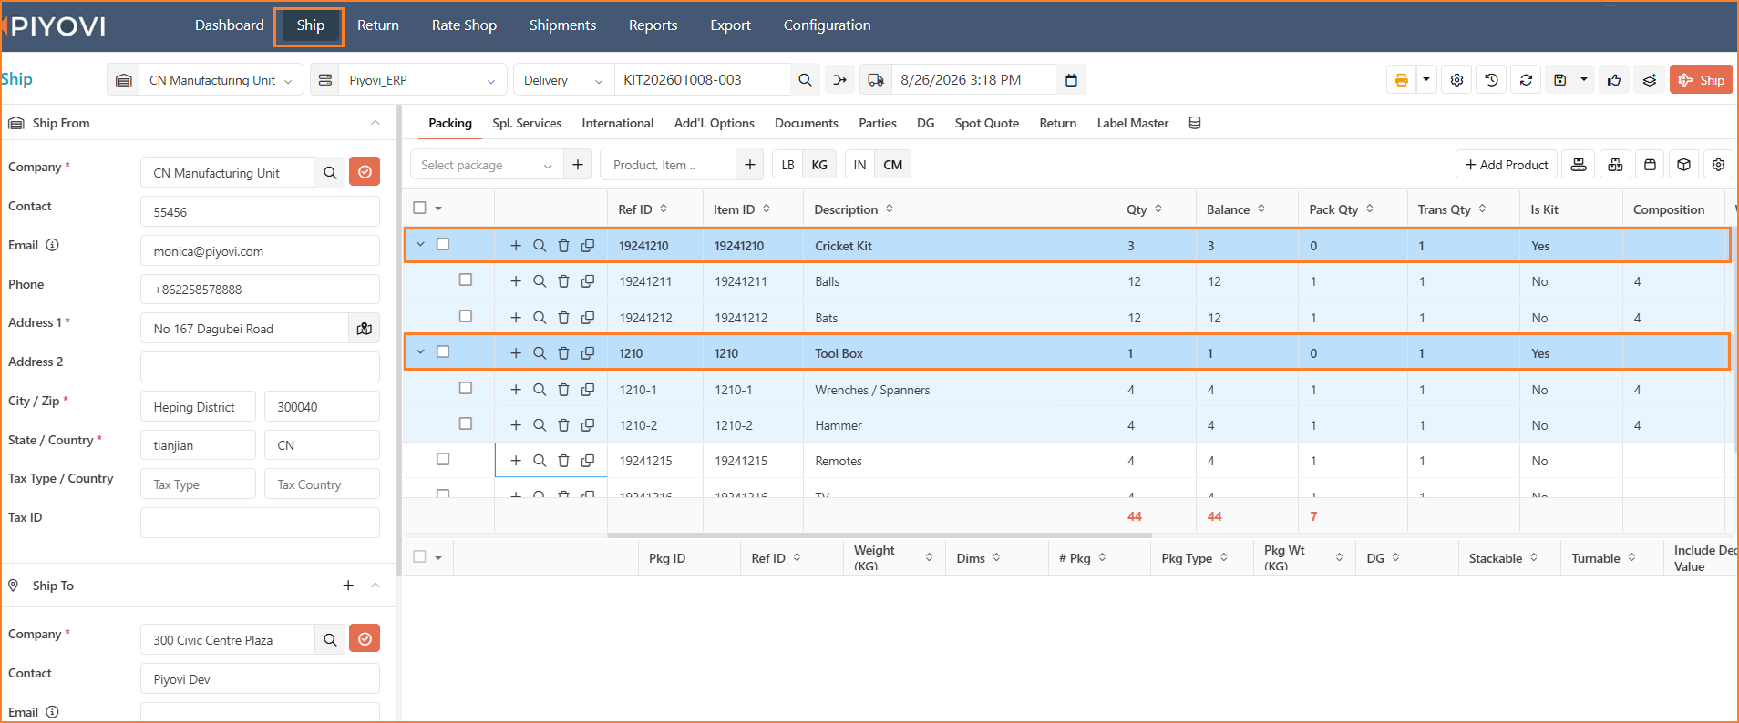
Task: Collapse the Cricket Kit row chevron
Action: (x=420, y=244)
